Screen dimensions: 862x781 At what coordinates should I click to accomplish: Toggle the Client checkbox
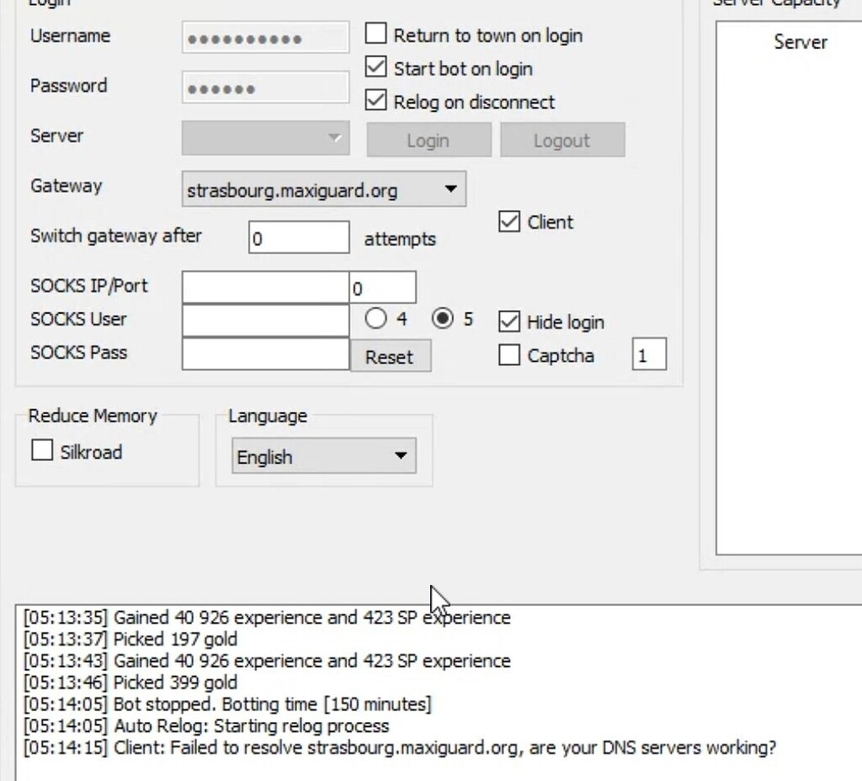(x=509, y=221)
